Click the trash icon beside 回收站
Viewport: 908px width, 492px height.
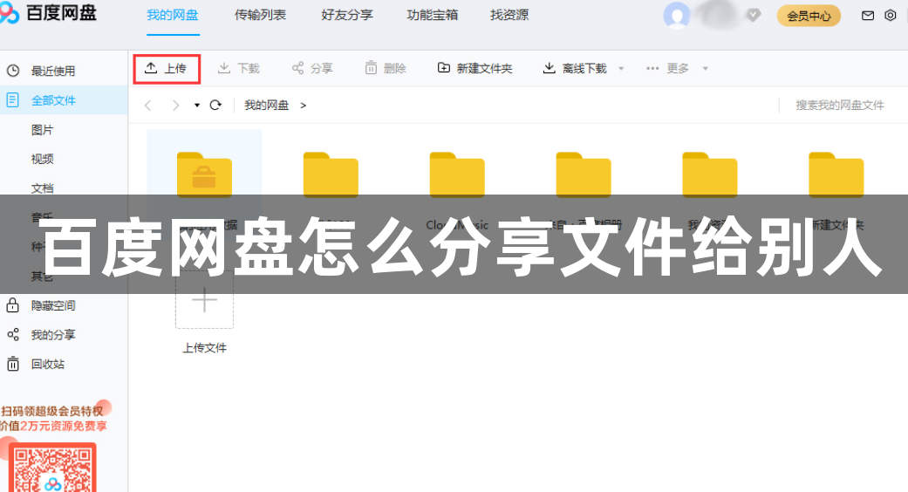pos(13,364)
